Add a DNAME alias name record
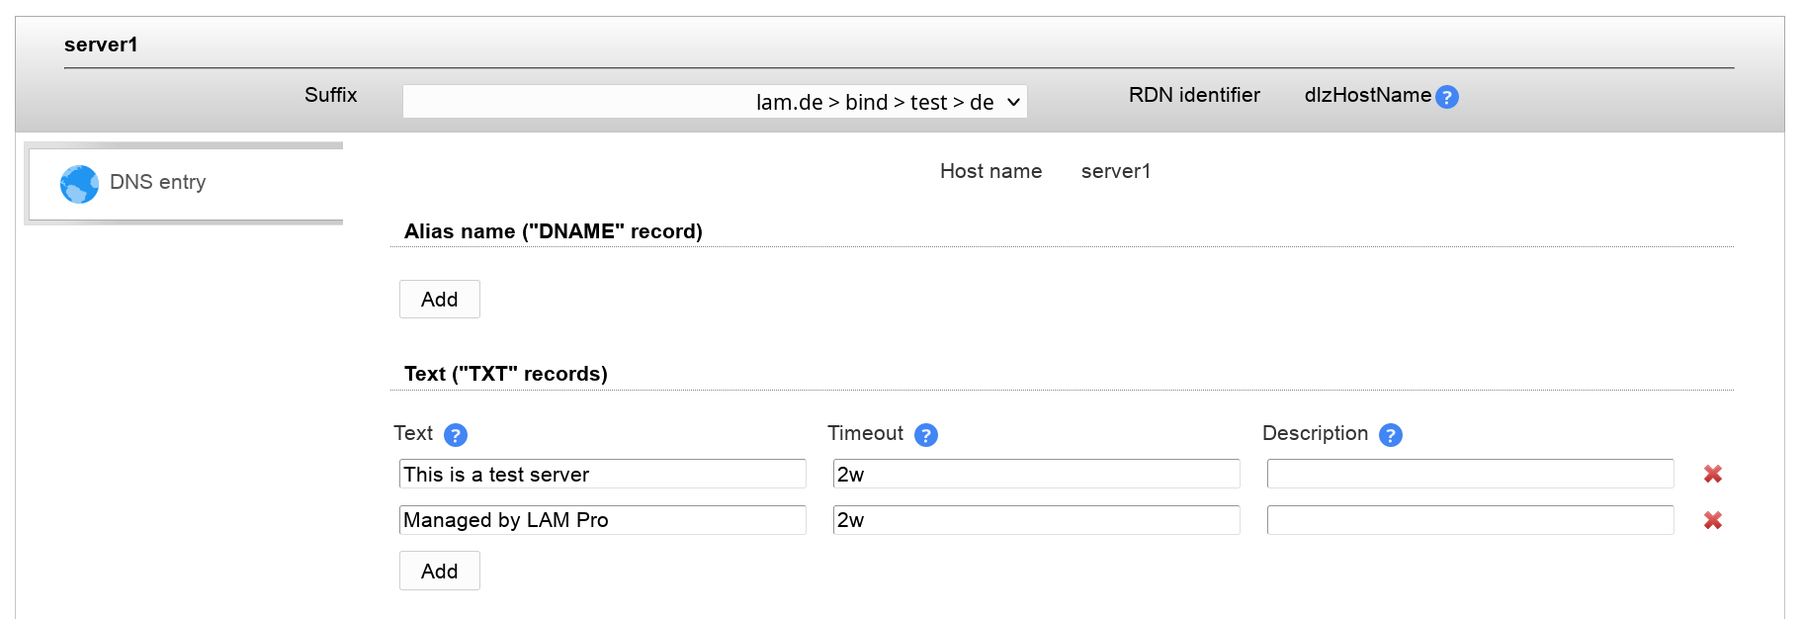The width and height of the screenshot is (1803, 619). [440, 300]
